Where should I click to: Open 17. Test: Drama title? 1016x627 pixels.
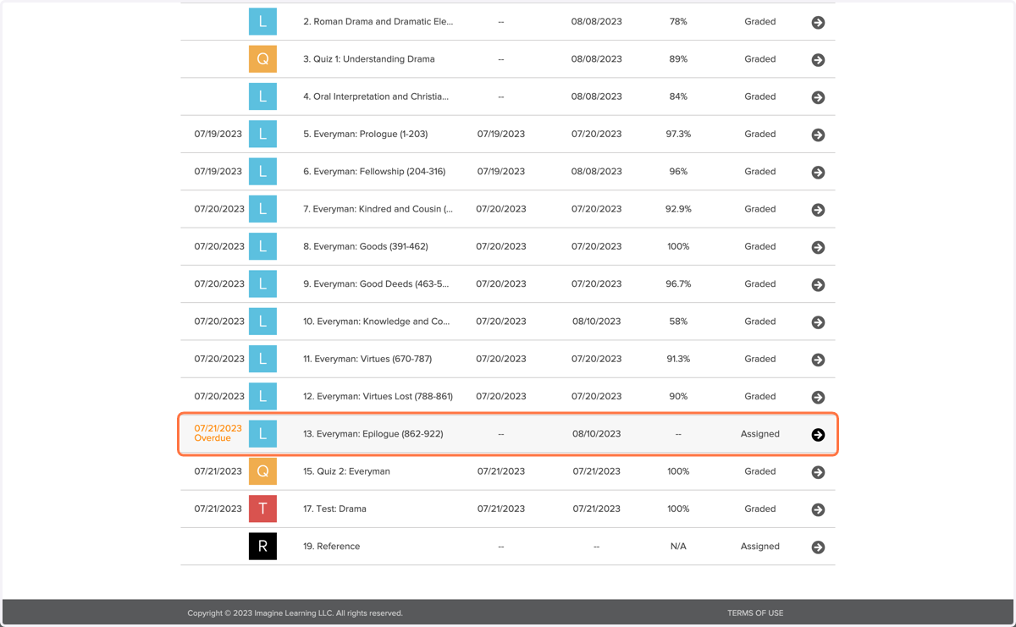tap(335, 509)
